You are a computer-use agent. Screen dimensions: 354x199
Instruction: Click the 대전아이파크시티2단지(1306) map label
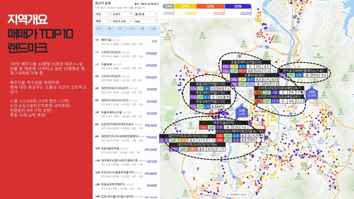click(x=197, y=144)
